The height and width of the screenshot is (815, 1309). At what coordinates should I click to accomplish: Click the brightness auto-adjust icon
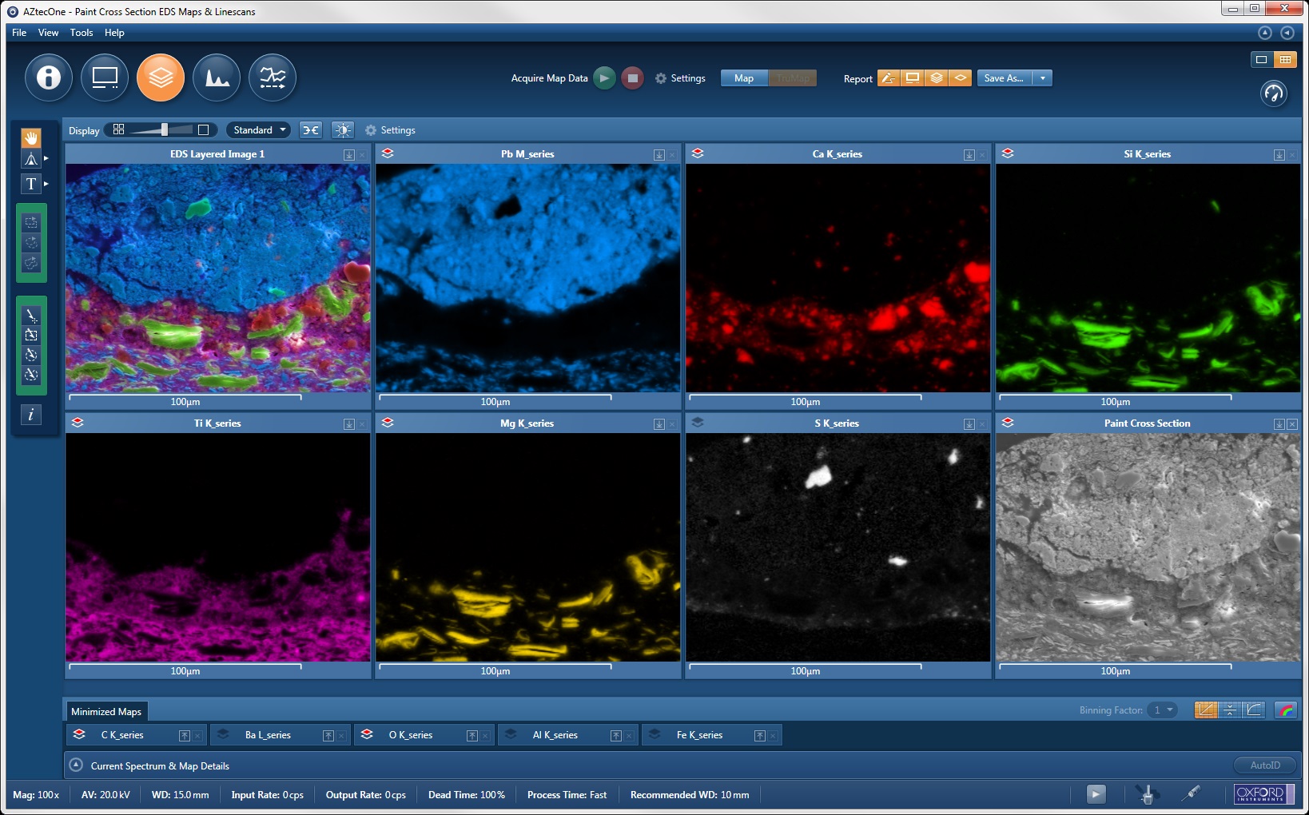point(343,130)
